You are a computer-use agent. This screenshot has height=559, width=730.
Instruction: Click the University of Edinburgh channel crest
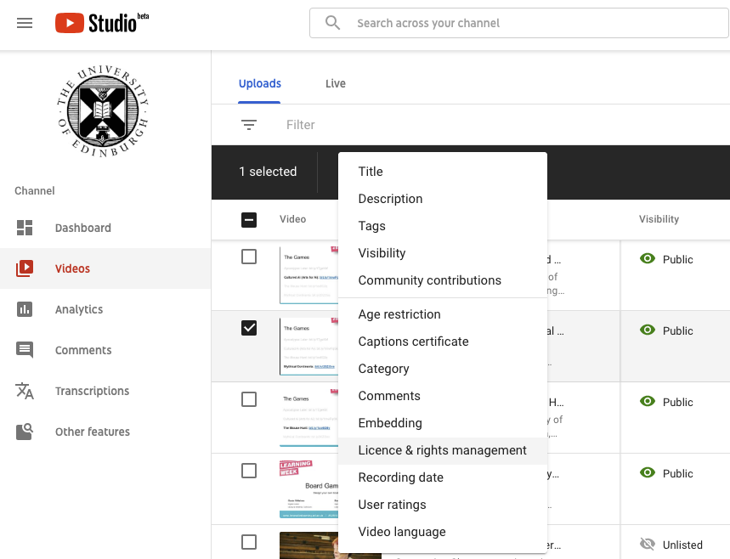click(x=103, y=110)
